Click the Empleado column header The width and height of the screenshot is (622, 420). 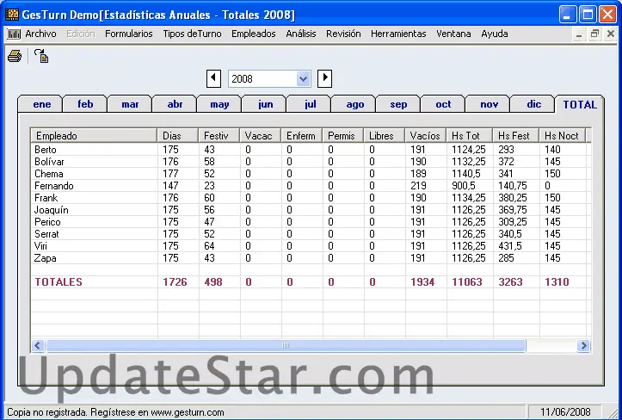coord(94,136)
